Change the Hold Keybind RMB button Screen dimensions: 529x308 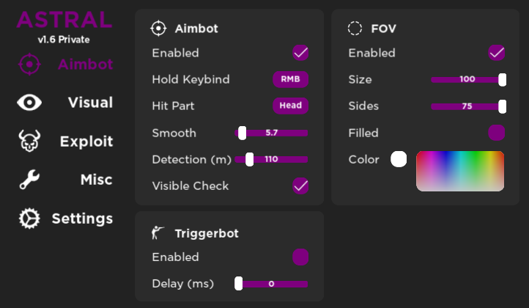click(290, 79)
